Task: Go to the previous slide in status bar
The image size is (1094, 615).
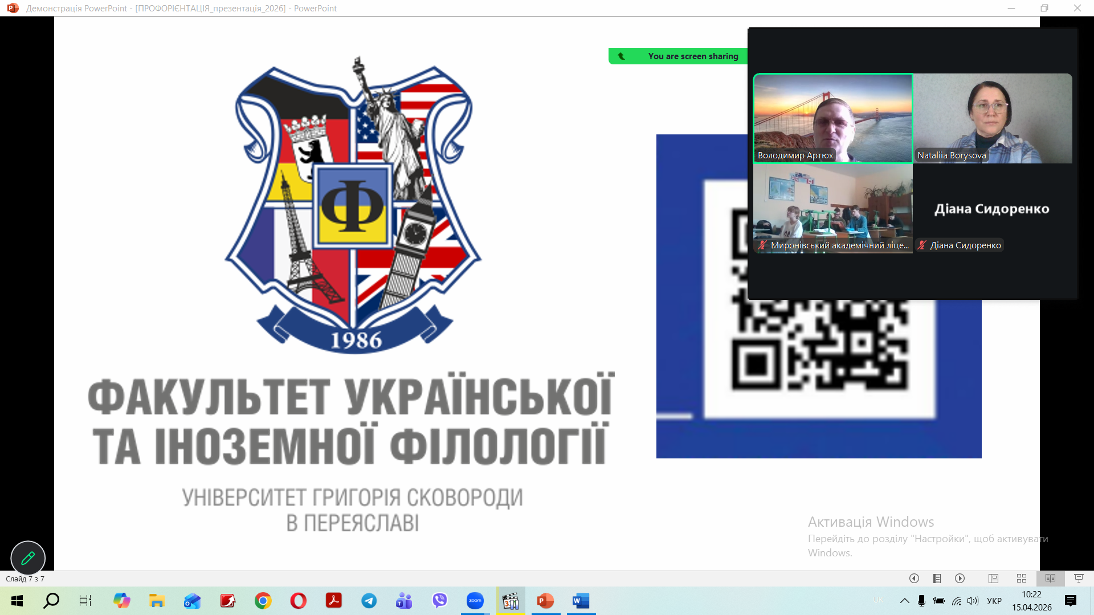Action: click(914, 579)
